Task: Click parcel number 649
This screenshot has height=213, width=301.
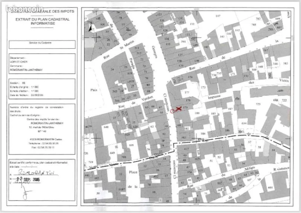Action: [112, 153]
